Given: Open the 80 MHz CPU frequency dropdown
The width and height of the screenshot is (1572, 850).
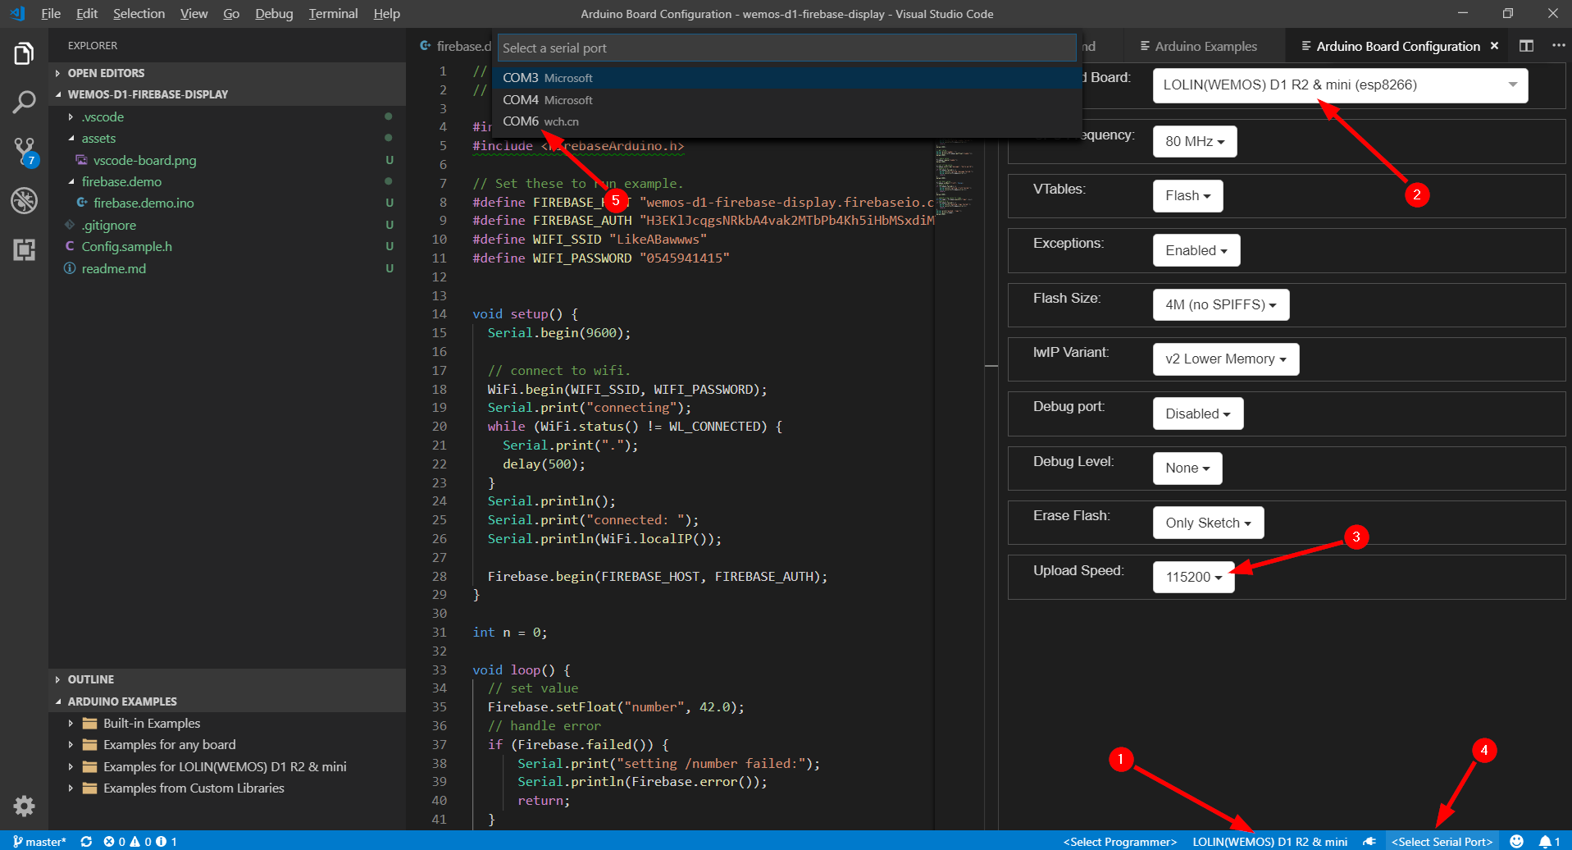Looking at the screenshot, I should pos(1195,141).
